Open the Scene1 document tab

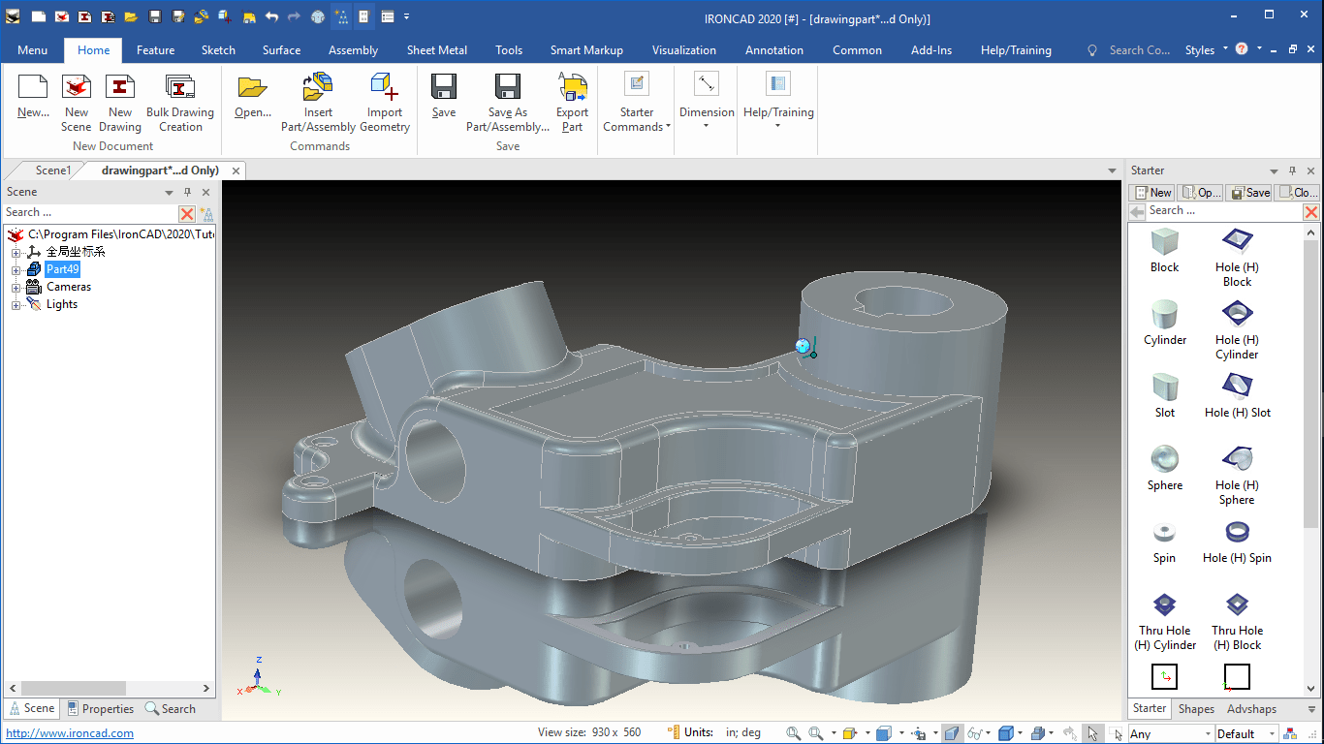tap(53, 170)
